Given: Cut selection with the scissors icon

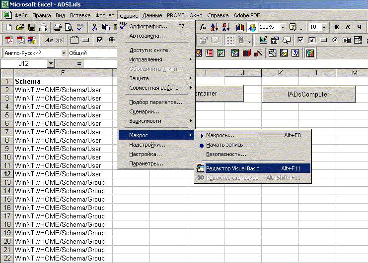Looking at the screenshot, I should pyautogui.click(x=94, y=27).
